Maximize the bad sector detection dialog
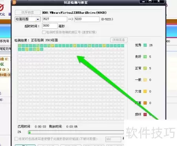Screen dimensions: 177x146 tap(150, 2)
